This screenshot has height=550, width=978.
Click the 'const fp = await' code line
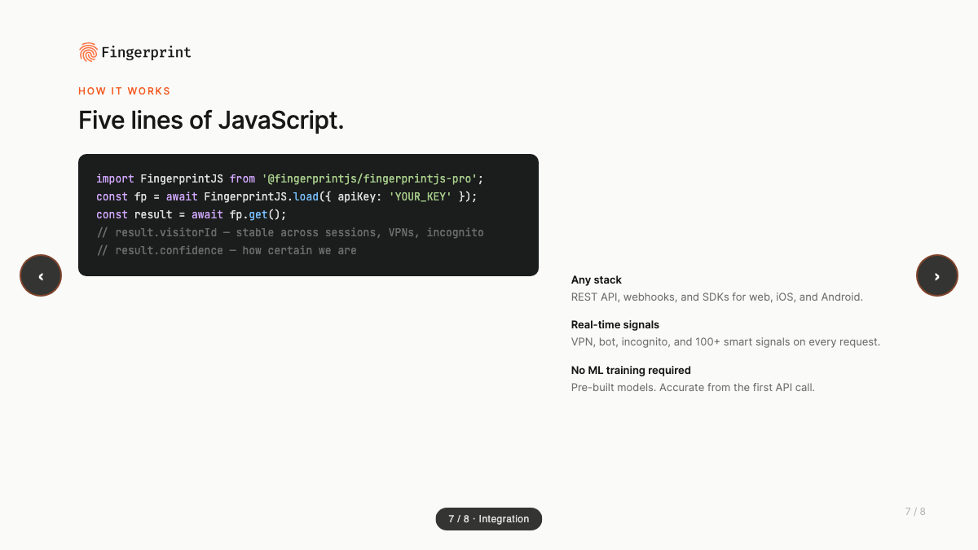[x=287, y=196]
